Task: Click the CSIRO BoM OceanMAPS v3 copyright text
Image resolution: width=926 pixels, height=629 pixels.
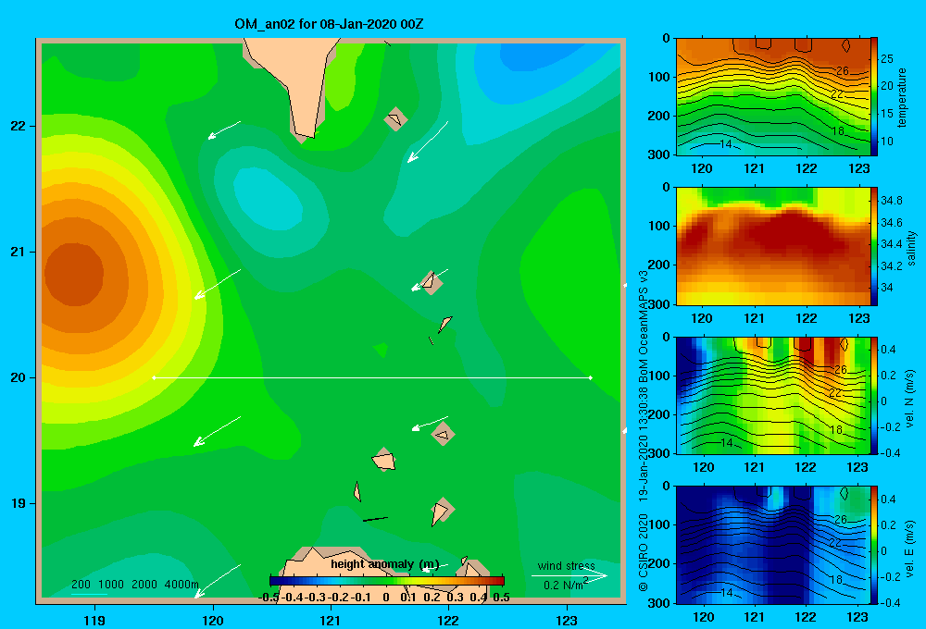Action: tap(644, 431)
